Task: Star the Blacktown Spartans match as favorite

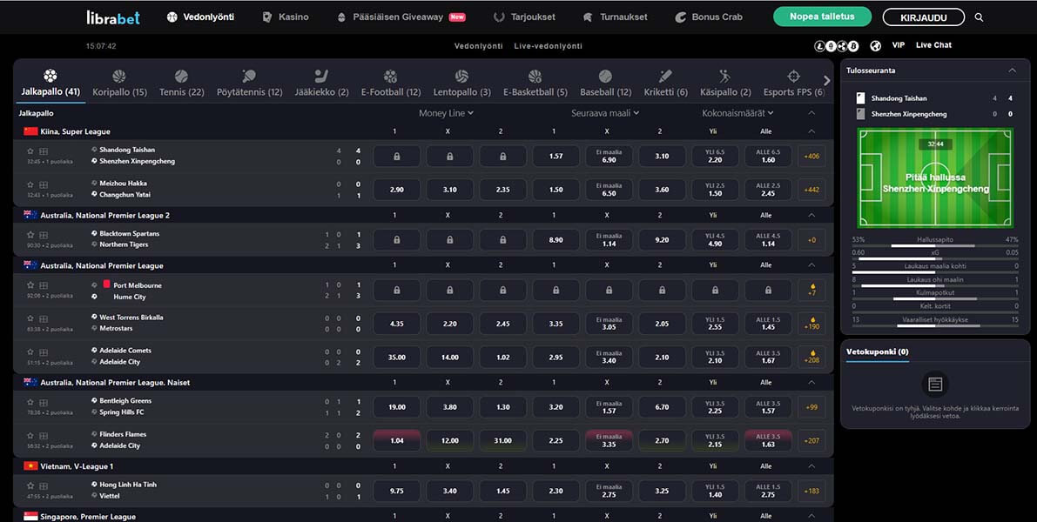Action: tap(30, 235)
